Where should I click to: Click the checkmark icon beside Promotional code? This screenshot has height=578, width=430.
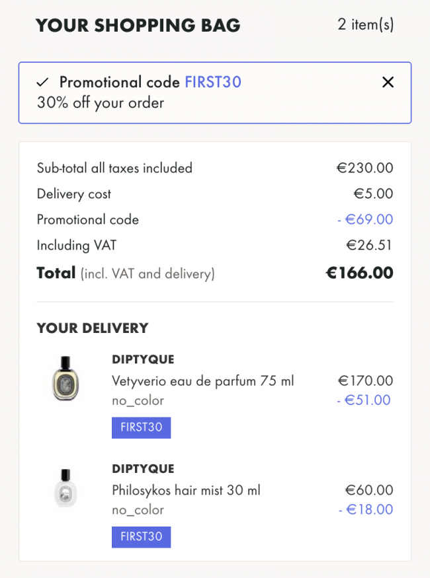42,82
